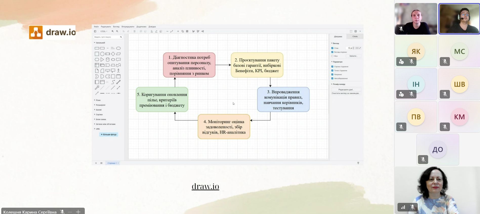Enable the Фон background checkbox
Viewport: 480px width, 214px height.
(x=332, y=56)
